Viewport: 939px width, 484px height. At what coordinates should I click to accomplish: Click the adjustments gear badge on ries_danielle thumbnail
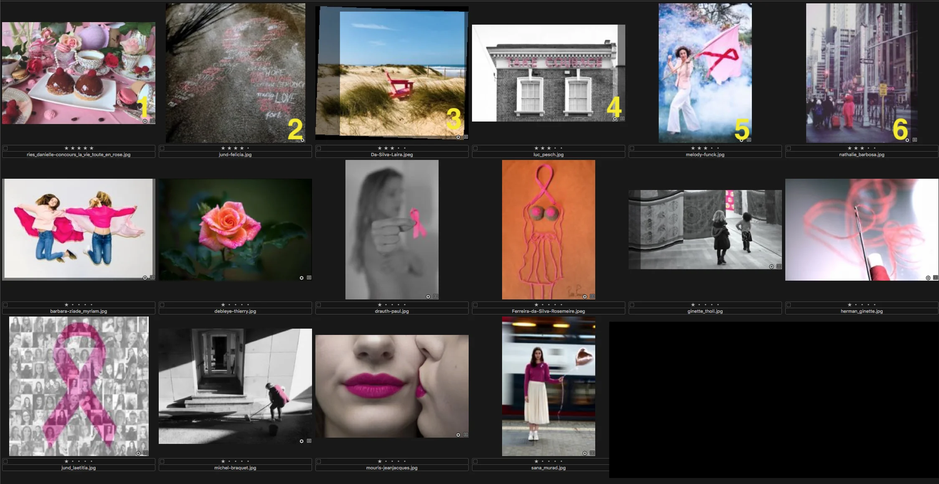(145, 121)
